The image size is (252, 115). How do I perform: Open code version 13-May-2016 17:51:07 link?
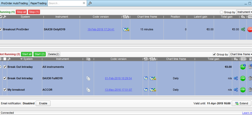coord(119,90)
